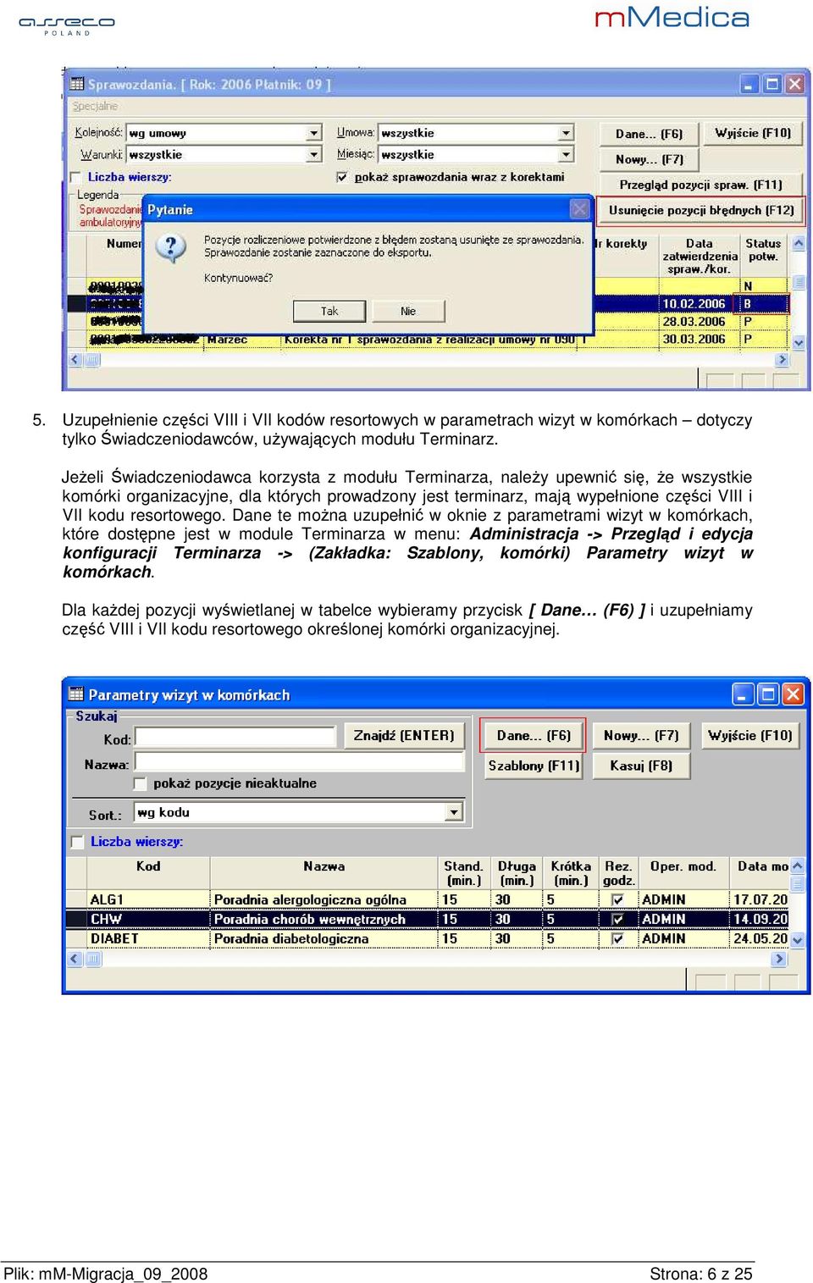Toggle Rez. godz. checkbox in DIABET row
Viewport: 813px width, 1283px height.
pyautogui.click(x=617, y=938)
